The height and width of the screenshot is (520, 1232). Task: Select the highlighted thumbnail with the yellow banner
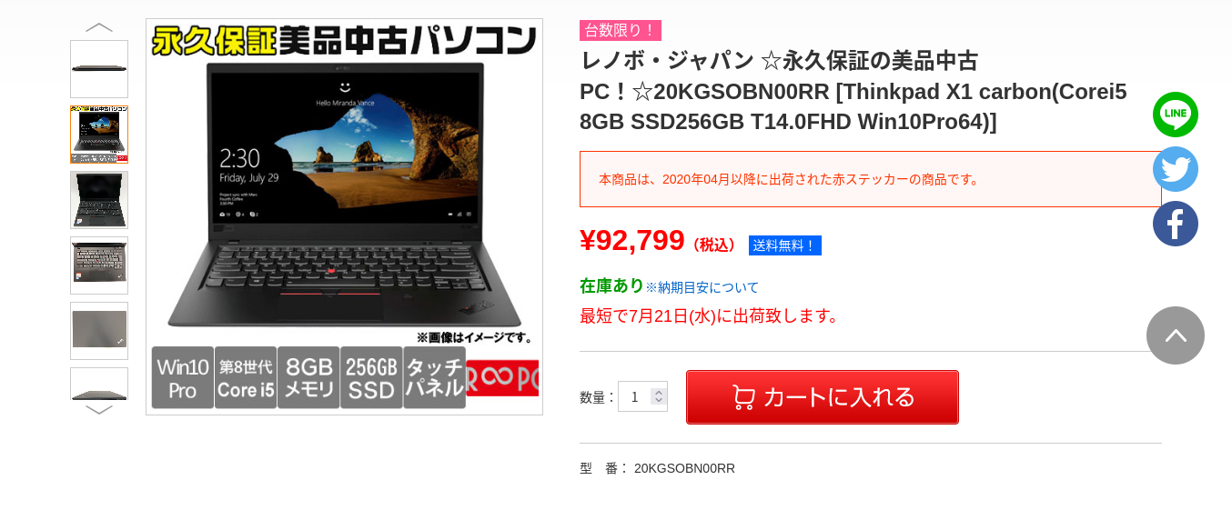tap(99, 135)
